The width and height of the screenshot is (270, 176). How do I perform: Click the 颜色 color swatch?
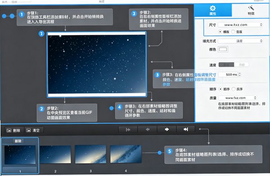click(223, 49)
